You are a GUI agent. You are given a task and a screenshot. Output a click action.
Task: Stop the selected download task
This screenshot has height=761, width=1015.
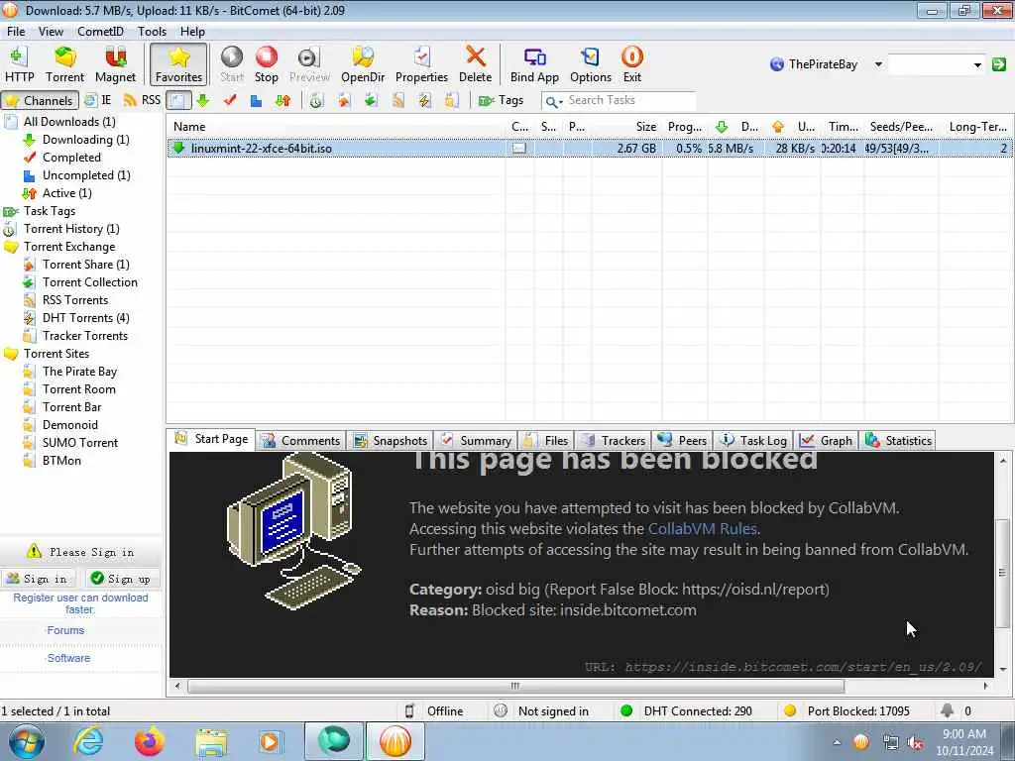[x=266, y=64]
